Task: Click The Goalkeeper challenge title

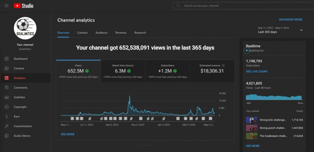Action: click(x=273, y=136)
